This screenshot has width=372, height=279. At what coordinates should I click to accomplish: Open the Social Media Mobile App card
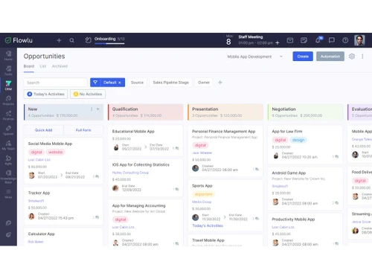[63, 161]
